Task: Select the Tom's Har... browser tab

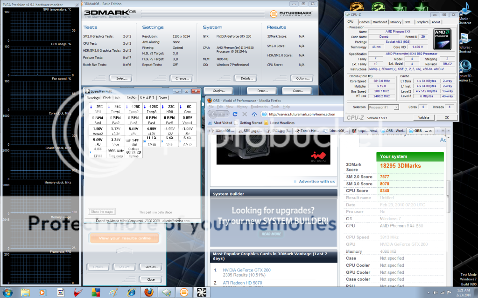Action: pyautogui.click(x=307, y=131)
